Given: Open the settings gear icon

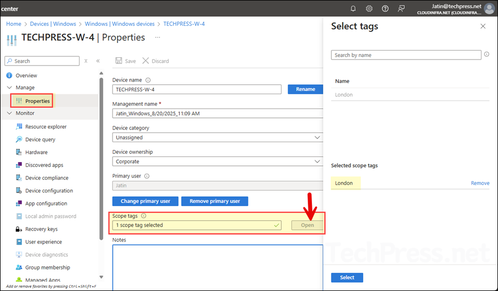Looking at the screenshot, I should click(x=369, y=9).
